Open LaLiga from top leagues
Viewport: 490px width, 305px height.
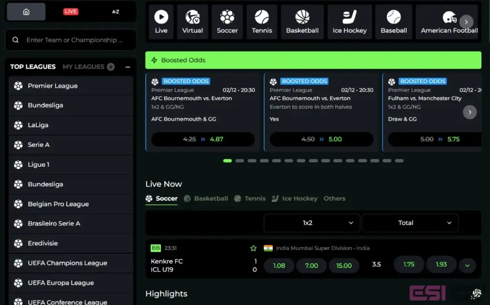[x=71, y=125]
